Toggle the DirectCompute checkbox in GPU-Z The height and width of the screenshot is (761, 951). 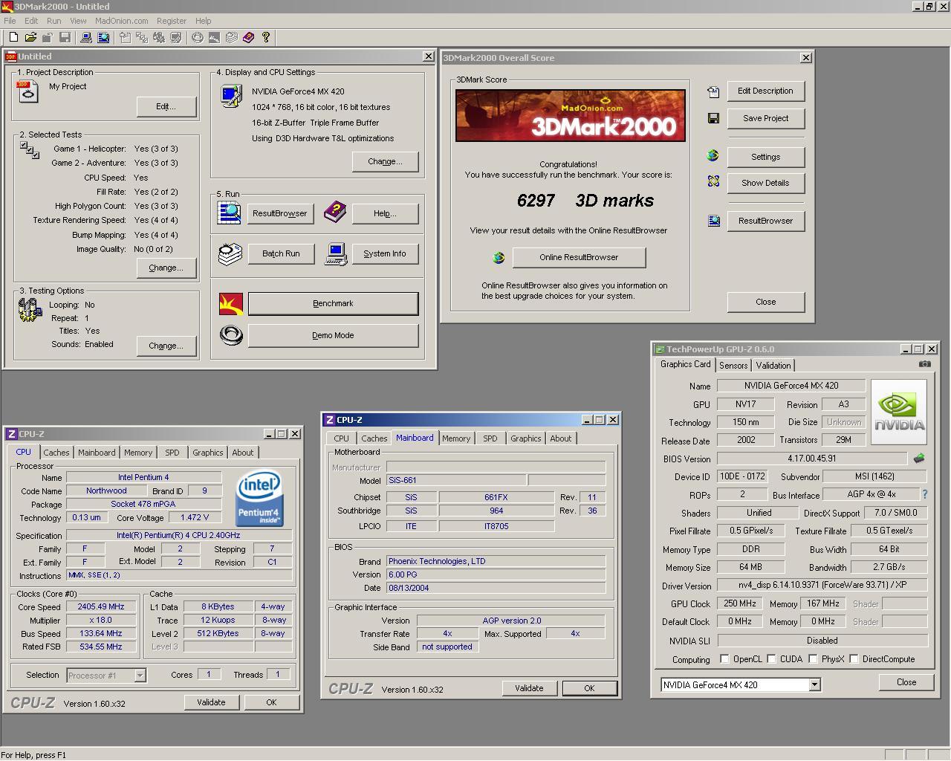[x=854, y=659]
